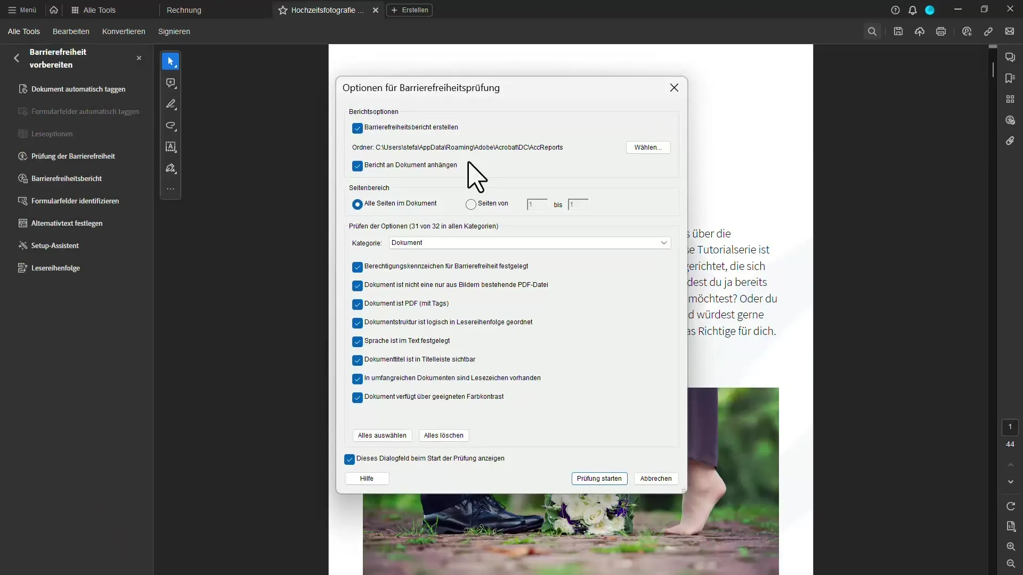Open attachments paperclip panel

(x=1010, y=141)
